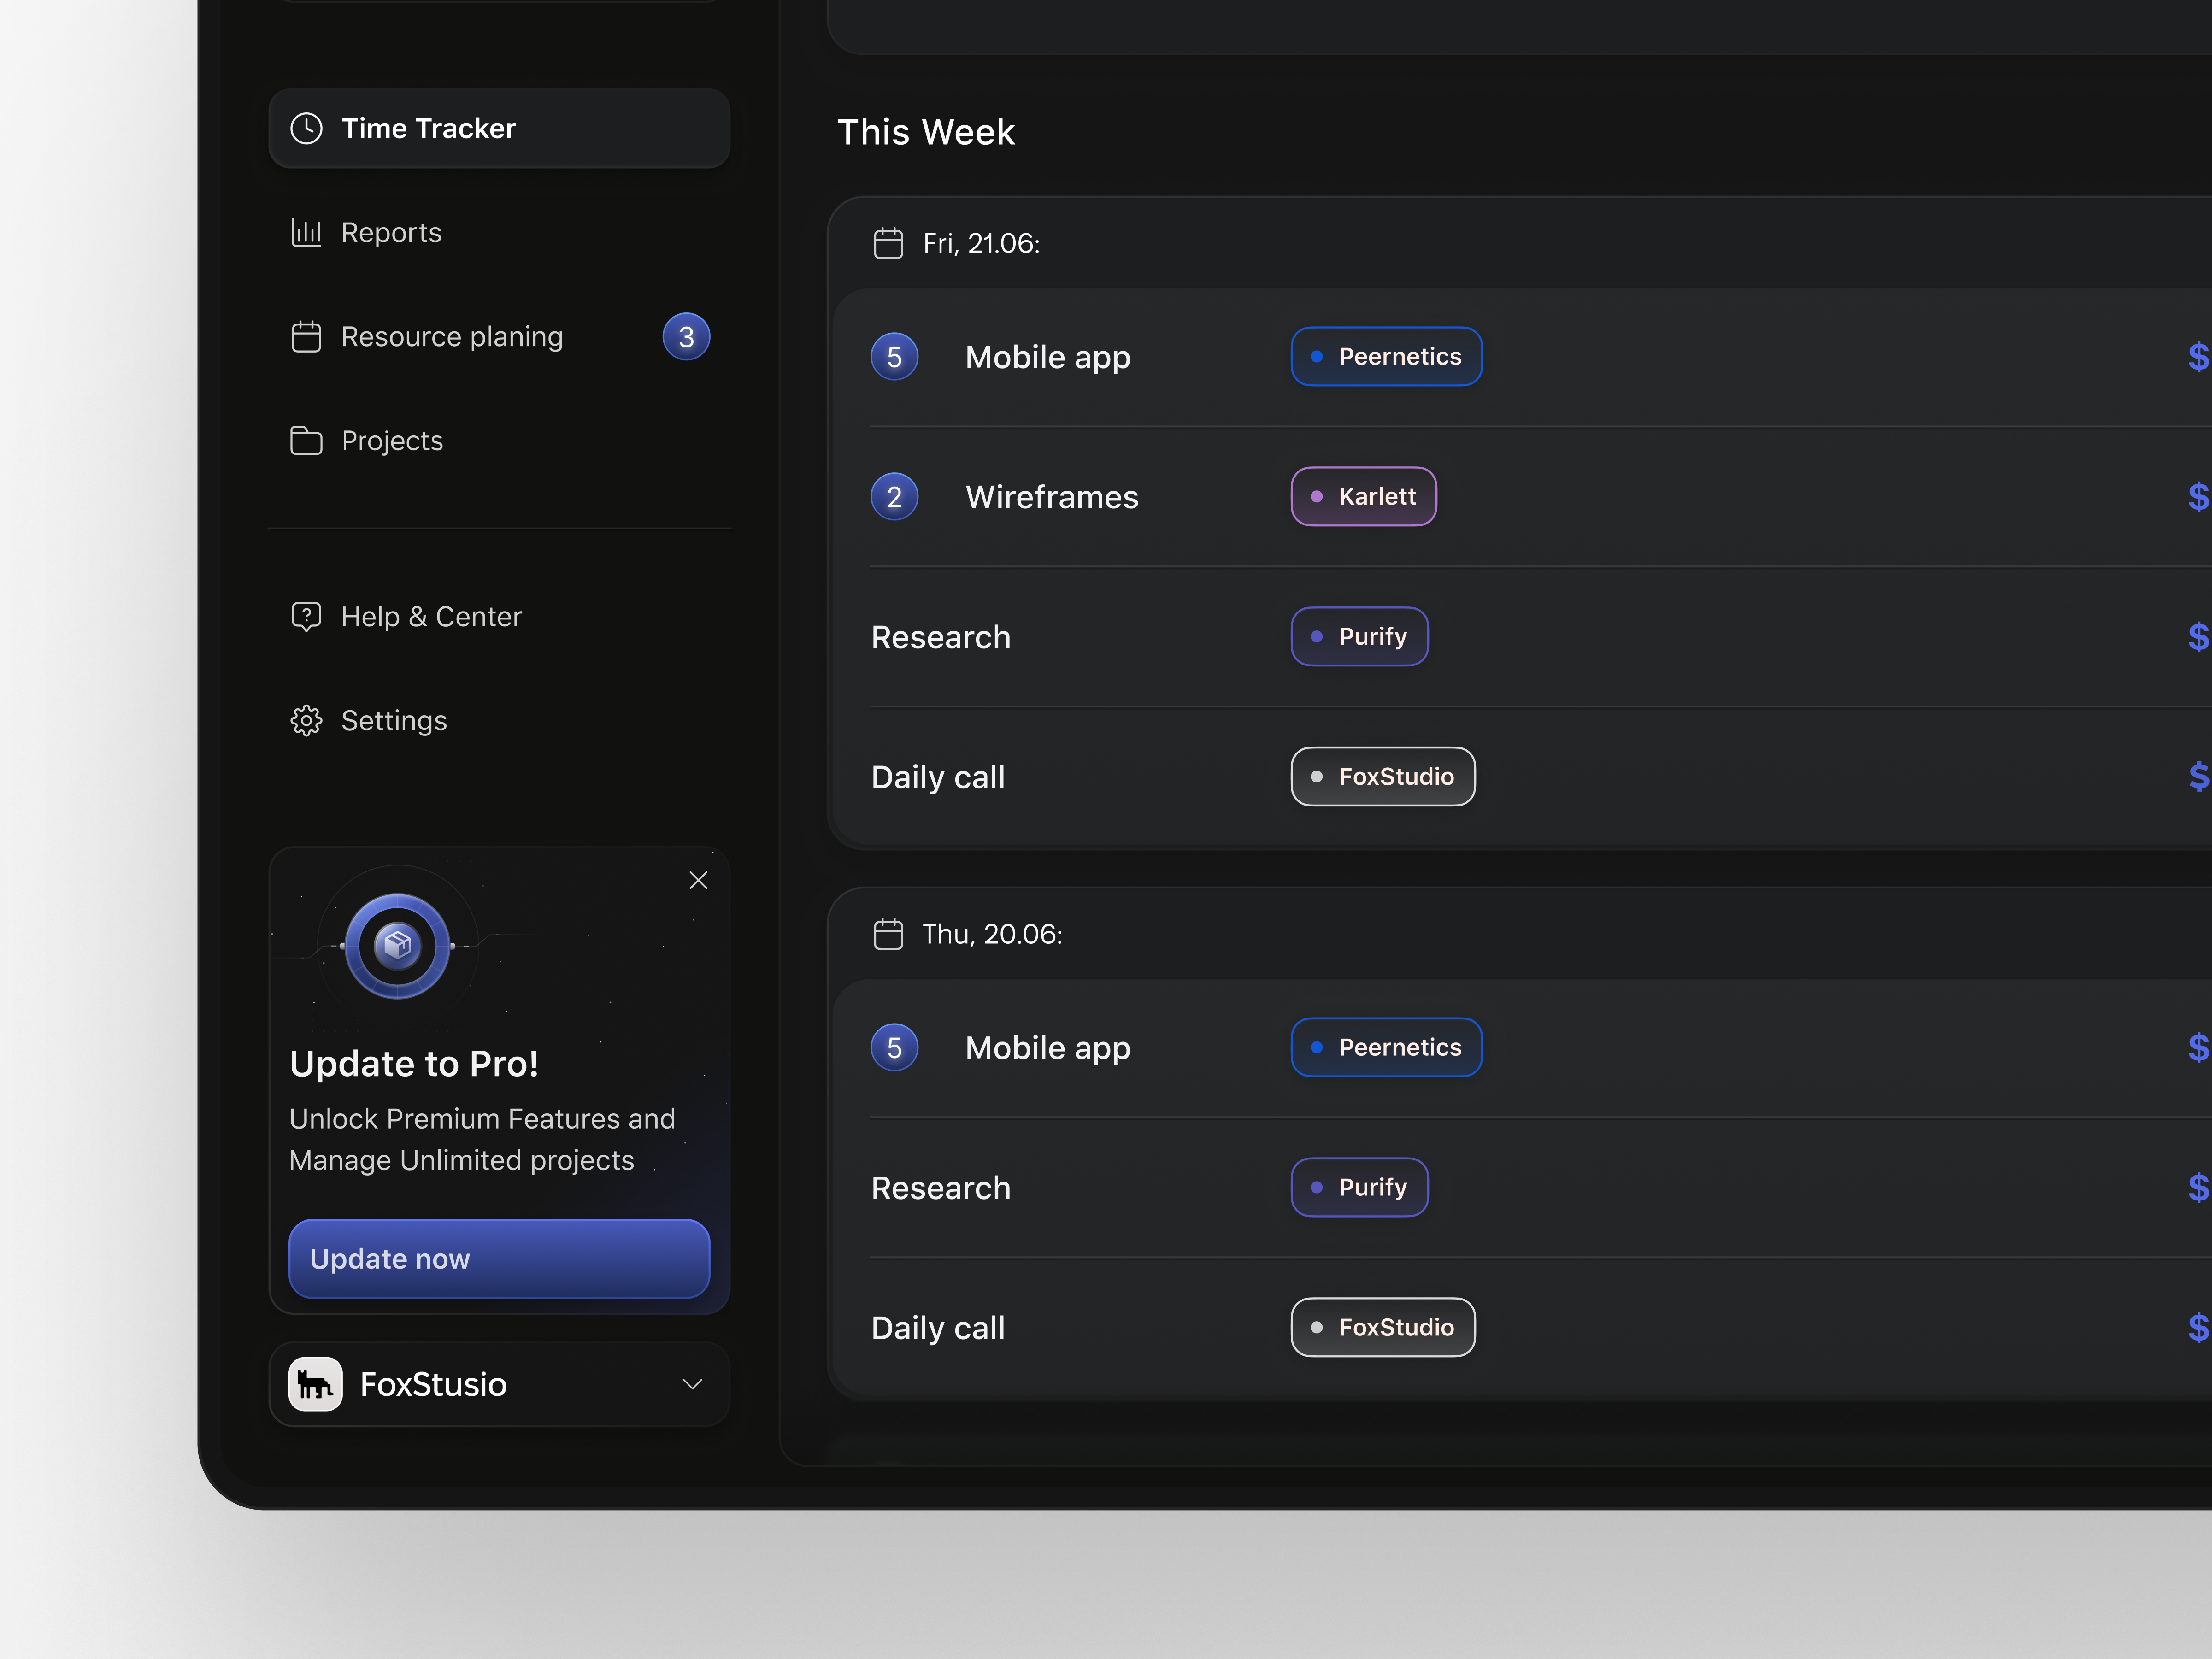Expand the FoxStusio workspace chevron
Screen dimensions: 2212x1659
point(692,1384)
